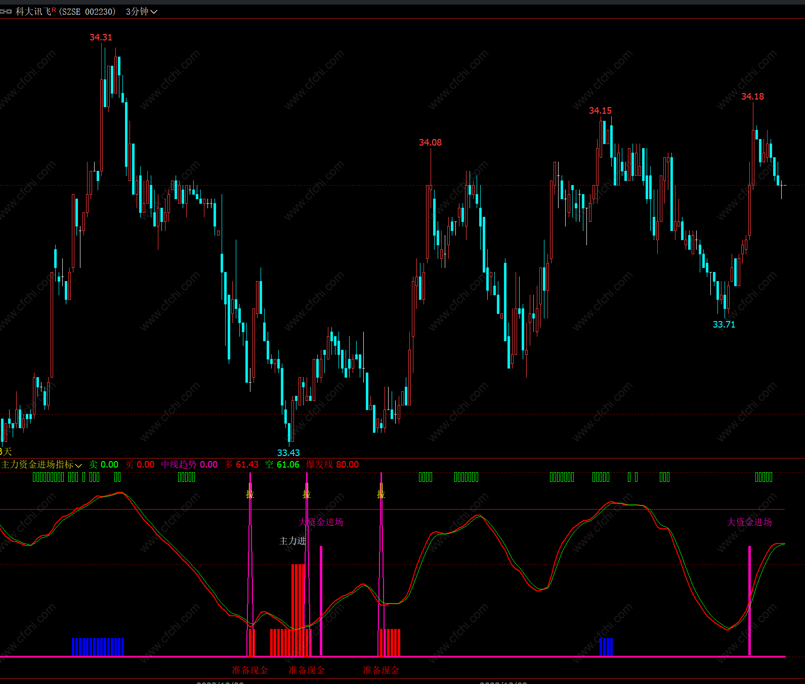Click the right 大资金进场 label

(x=749, y=522)
